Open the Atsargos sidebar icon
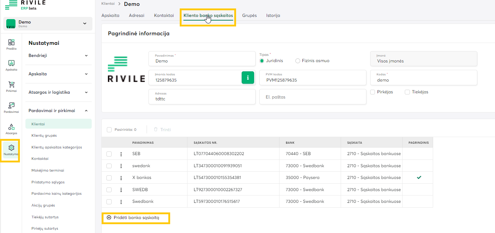 pyautogui.click(x=11, y=129)
